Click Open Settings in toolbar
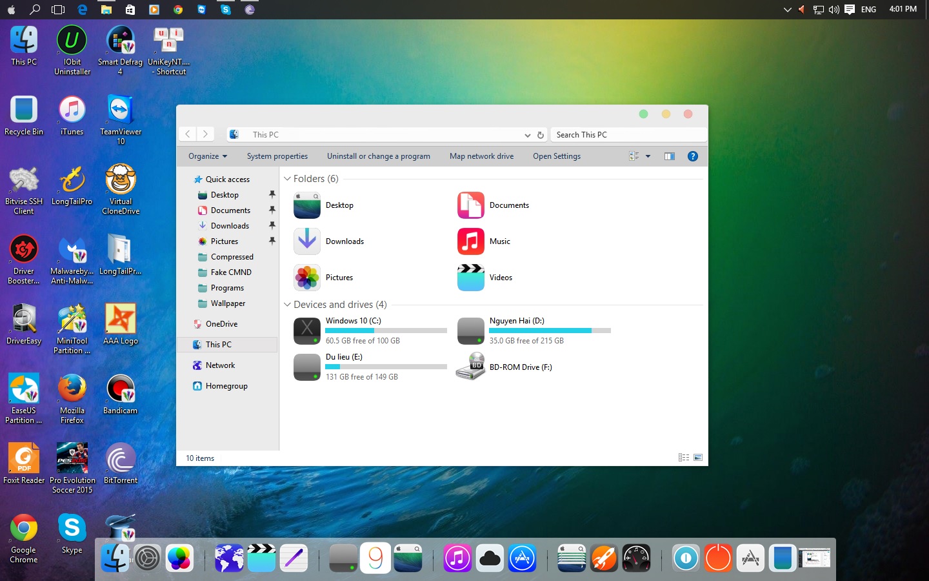This screenshot has height=581, width=929. tap(557, 156)
